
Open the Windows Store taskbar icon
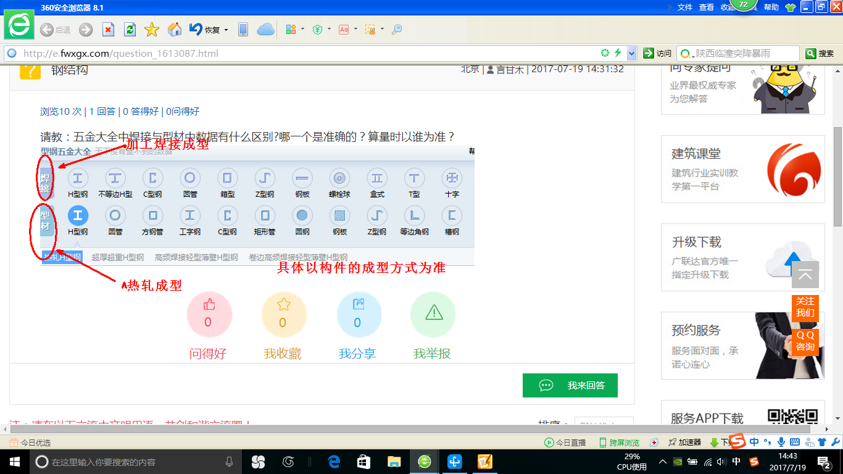click(x=364, y=462)
